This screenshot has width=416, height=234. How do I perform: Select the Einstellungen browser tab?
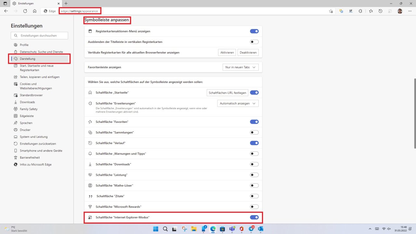(x=35, y=3)
